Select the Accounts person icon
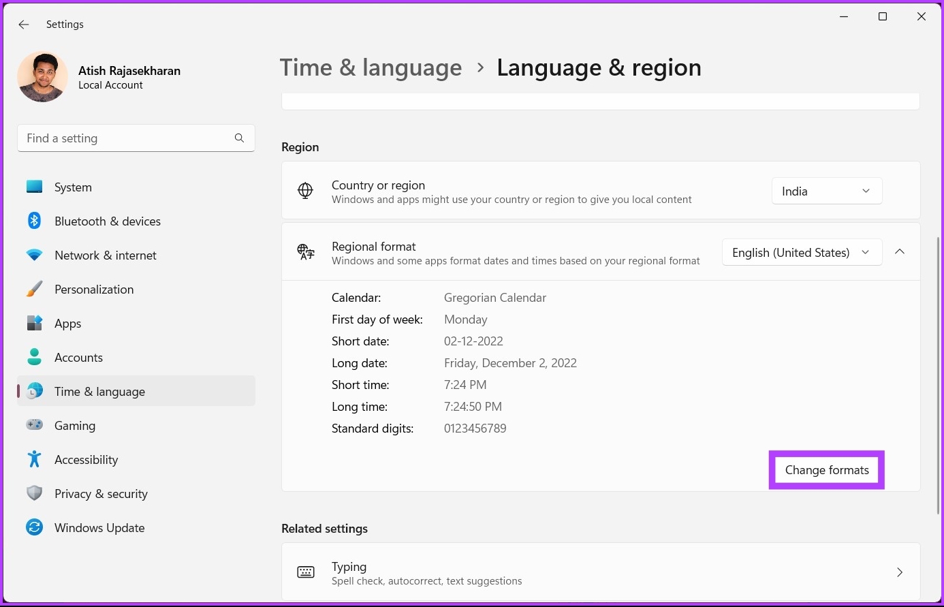 [34, 357]
